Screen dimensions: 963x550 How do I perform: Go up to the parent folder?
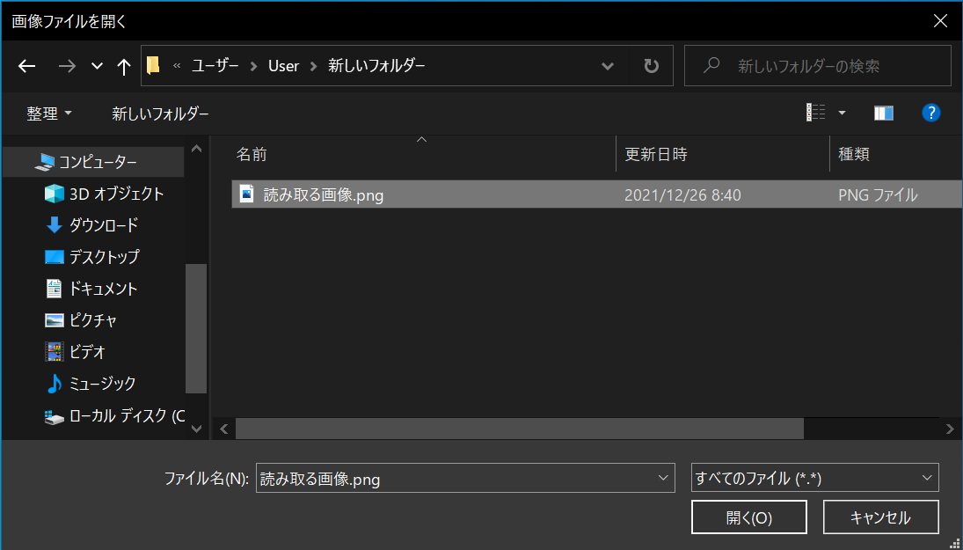pos(123,66)
